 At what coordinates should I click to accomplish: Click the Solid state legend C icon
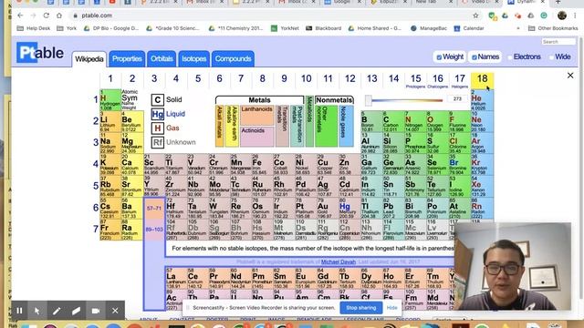click(158, 99)
